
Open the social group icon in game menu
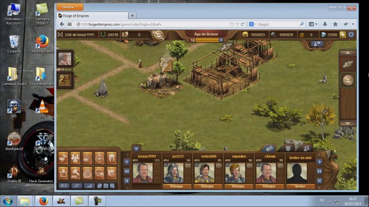pyautogui.click(x=76, y=158)
